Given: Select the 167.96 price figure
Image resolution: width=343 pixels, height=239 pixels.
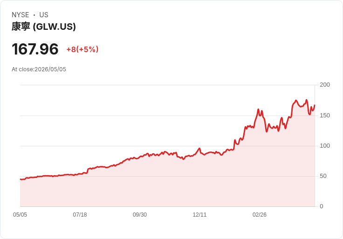Looking at the screenshot, I should pyautogui.click(x=35, y=49).
